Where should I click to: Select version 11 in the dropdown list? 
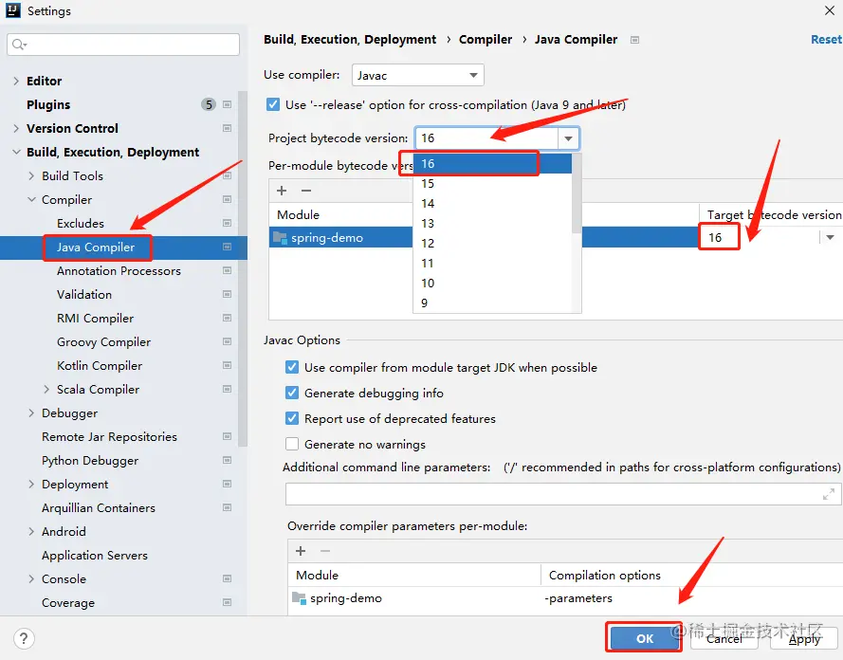(492, 264)
